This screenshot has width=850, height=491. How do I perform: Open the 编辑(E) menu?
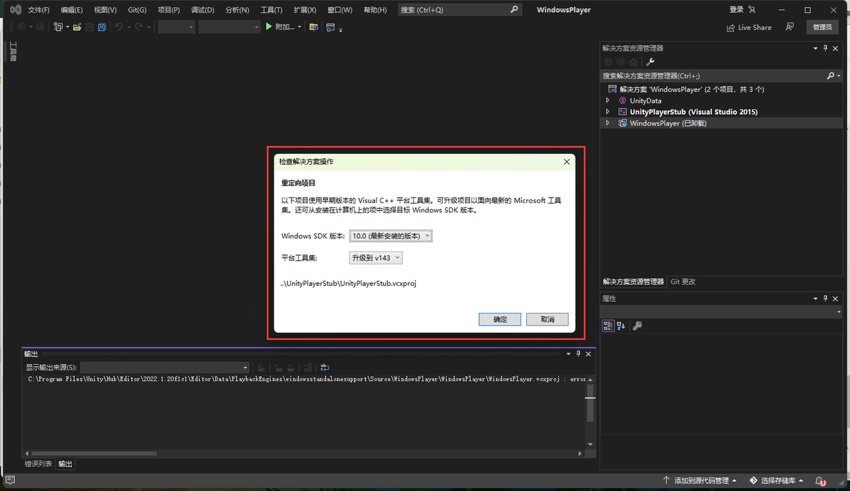(71, 10)
